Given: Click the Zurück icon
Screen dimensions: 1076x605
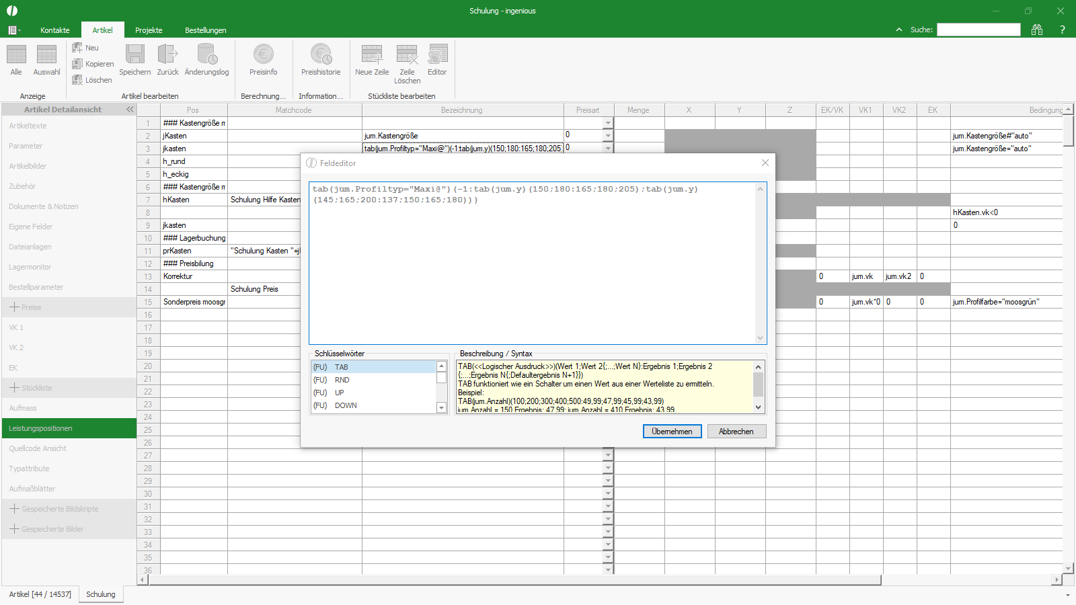Looking at the screenshot, I should point(167,55).
